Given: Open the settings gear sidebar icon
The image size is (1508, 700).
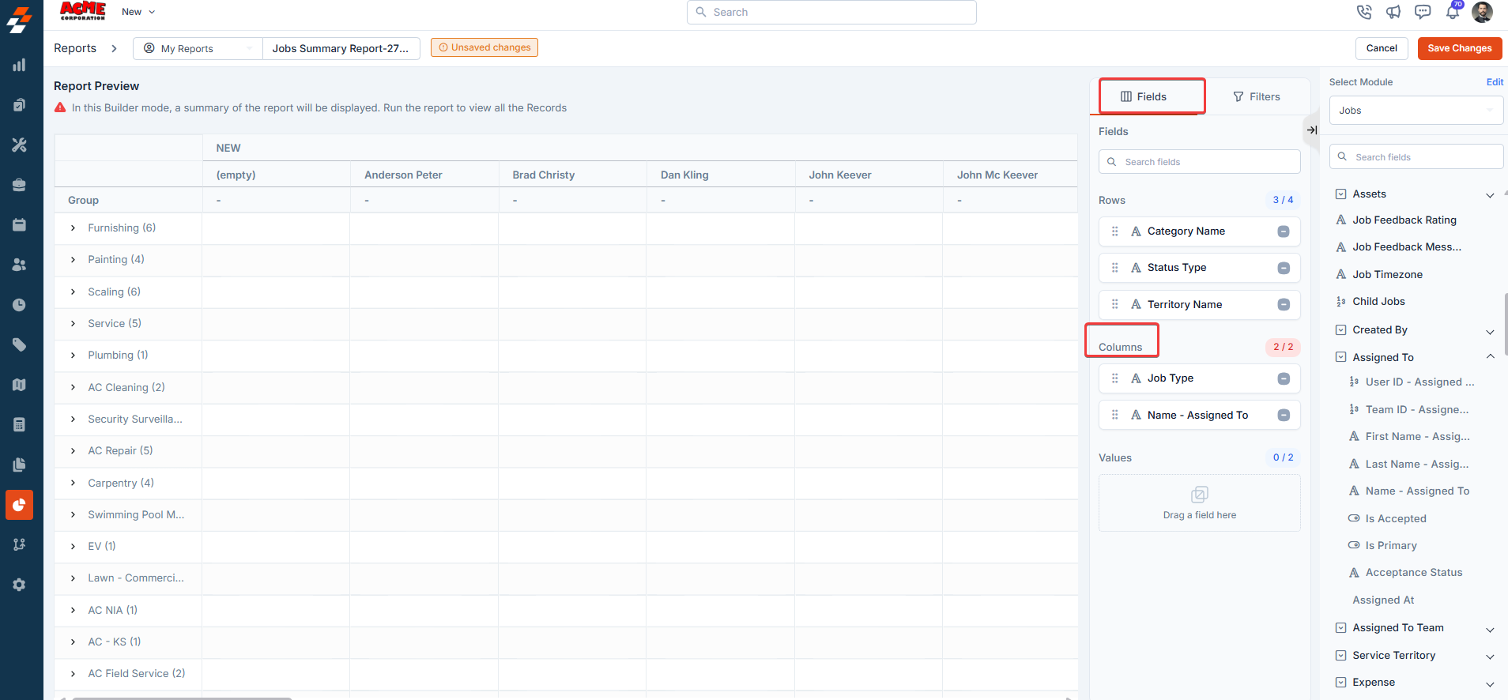Looking at the screenshot, I should click(19, 585).
